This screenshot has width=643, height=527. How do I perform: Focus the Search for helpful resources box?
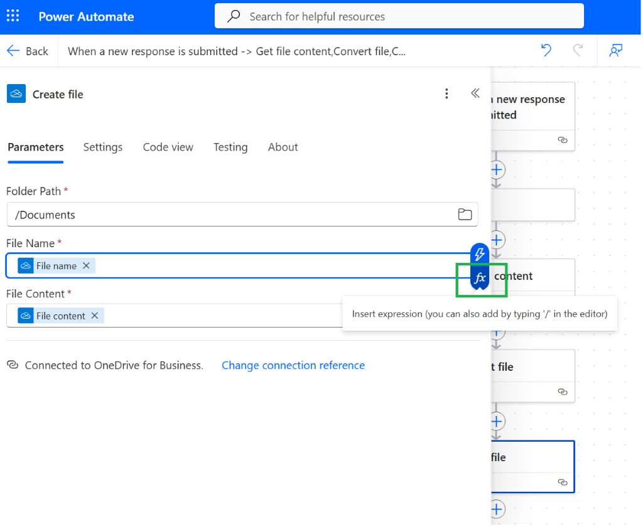click(x=399, y=16)
